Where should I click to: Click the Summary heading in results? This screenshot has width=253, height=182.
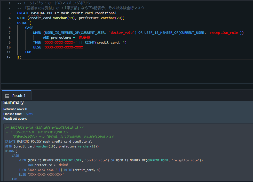13,102
